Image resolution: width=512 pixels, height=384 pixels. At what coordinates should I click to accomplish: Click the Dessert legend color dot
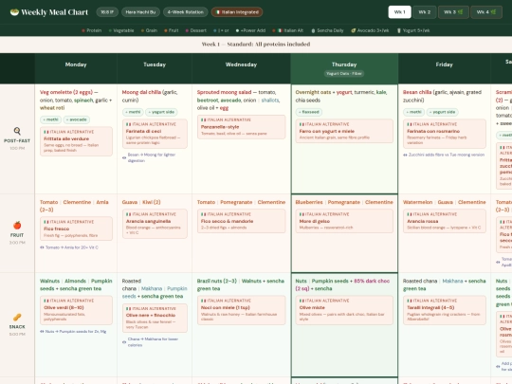click(187, 30)
